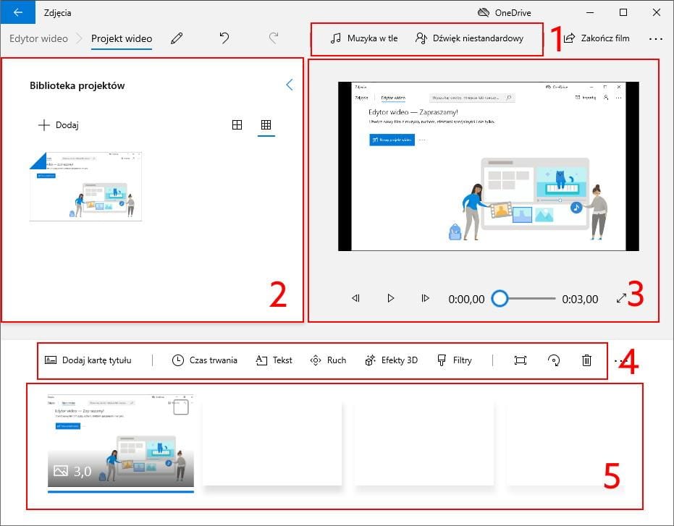Click the pencil icon to rename project

point(177,38)
